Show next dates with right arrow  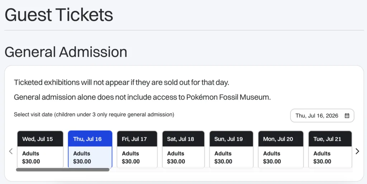point(357,151)
